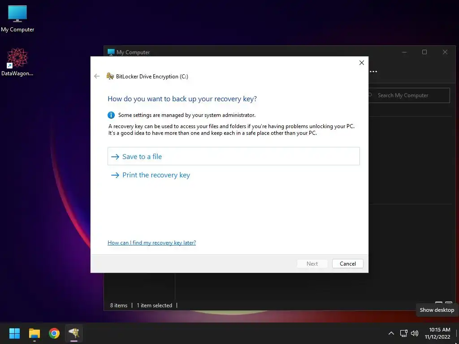Click the disabled Next button
Viewport: 459px width, 344px height.
pos(312,263)
